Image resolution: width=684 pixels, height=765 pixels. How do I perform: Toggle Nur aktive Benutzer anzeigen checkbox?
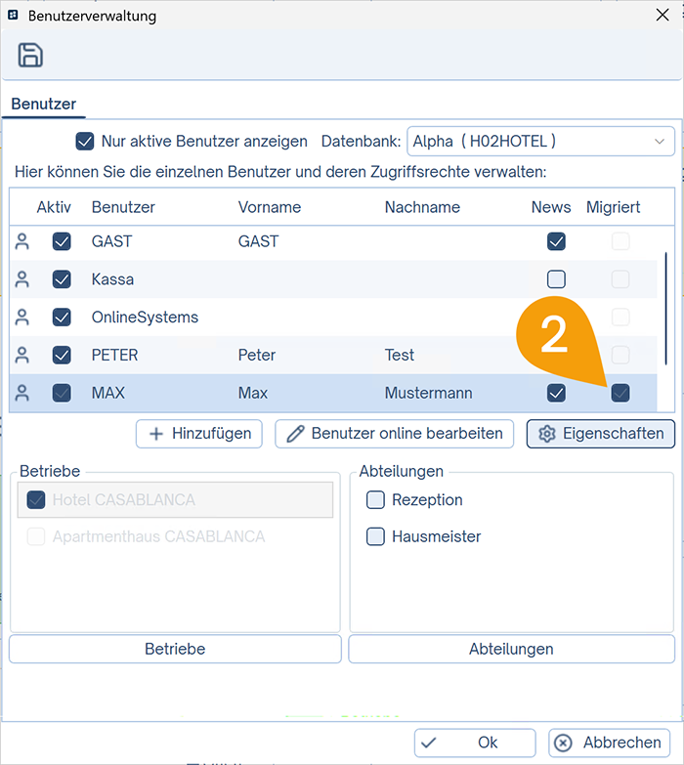85,142
